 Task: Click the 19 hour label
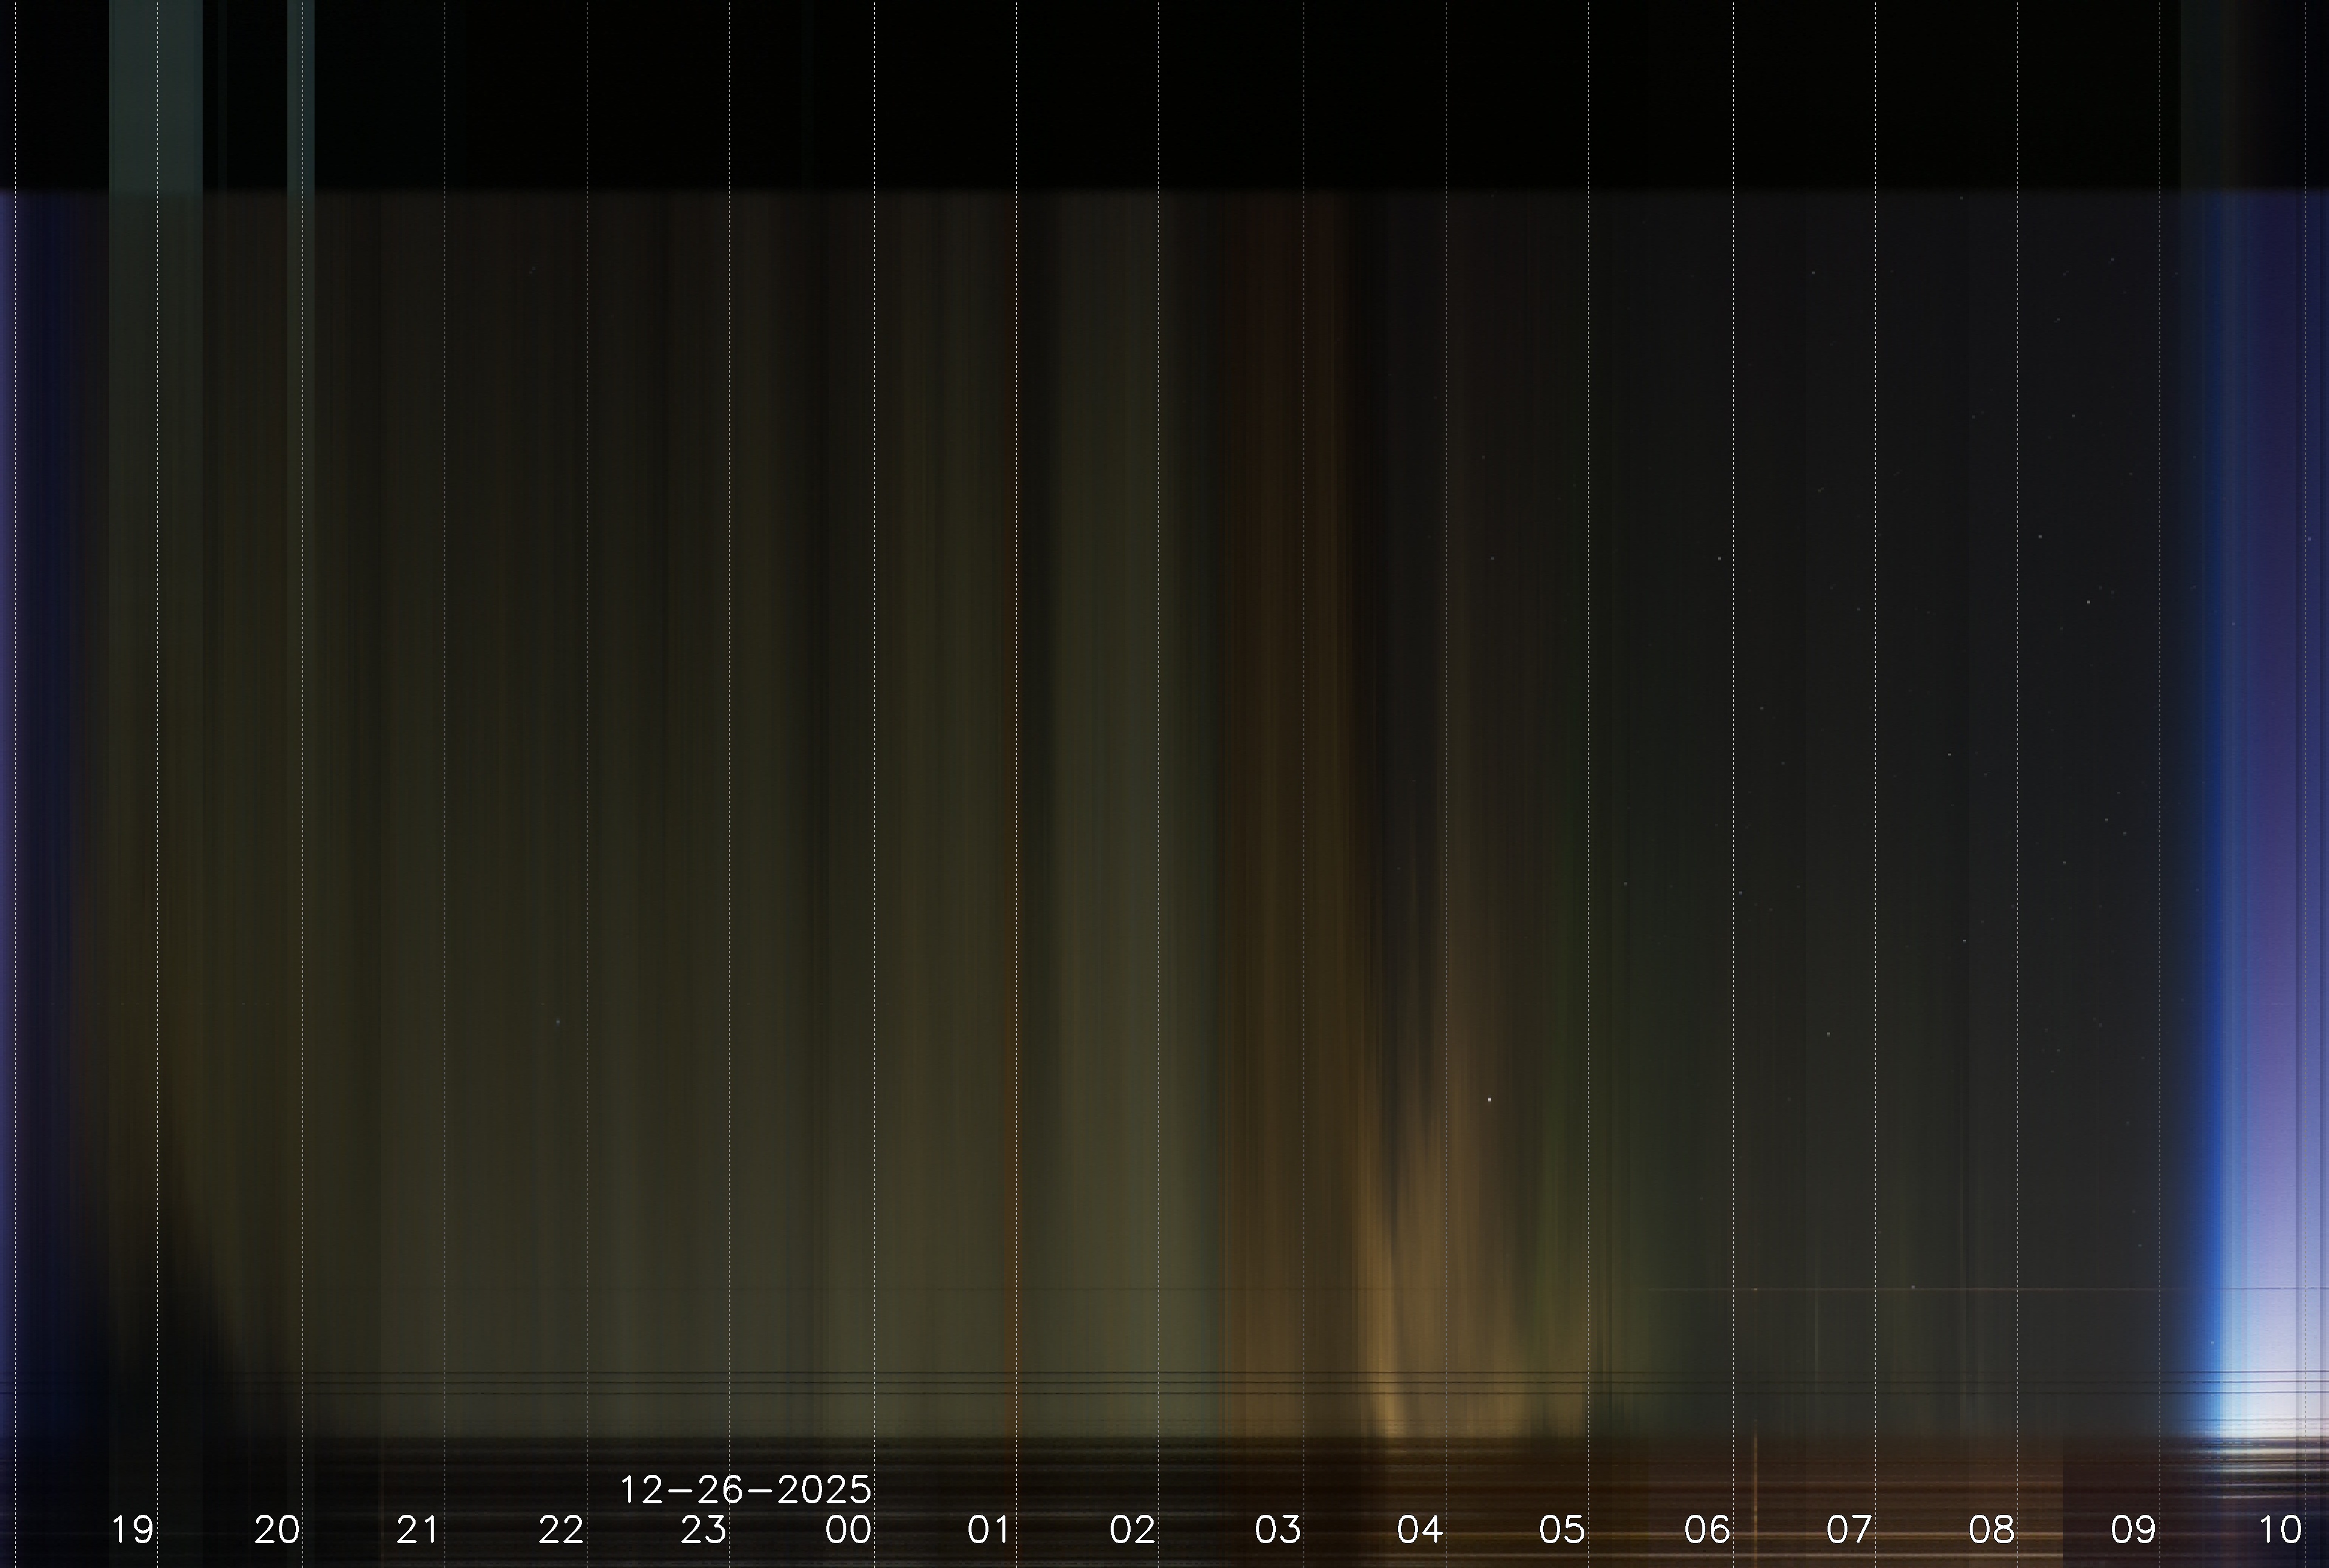tap(132, 1529)
